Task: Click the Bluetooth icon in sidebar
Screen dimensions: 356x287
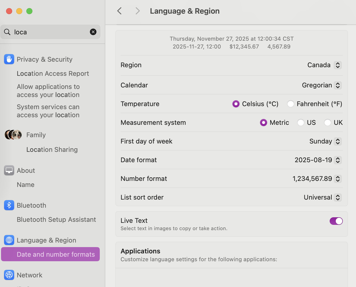Action: [9, 205]
